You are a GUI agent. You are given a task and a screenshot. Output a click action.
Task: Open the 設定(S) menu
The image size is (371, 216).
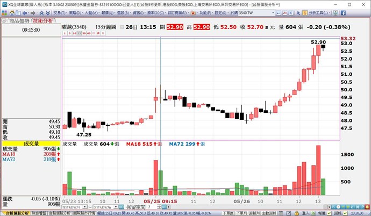[x=220, y=13]
